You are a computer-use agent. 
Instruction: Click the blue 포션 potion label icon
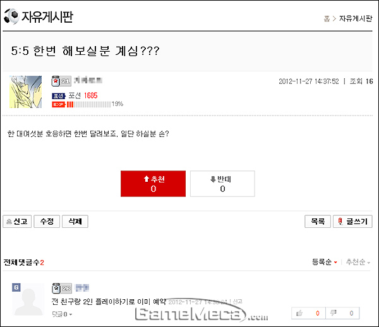point(59,96)
